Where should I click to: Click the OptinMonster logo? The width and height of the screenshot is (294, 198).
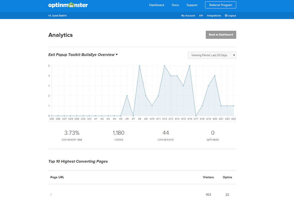point(68,5)
